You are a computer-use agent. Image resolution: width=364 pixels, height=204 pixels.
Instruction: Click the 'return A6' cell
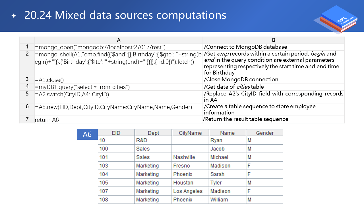tap(47, 120)
